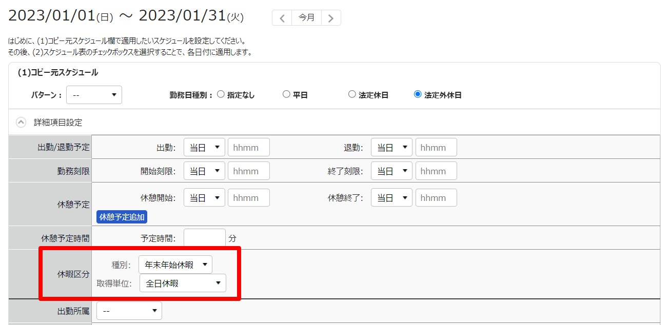Go to the previous month arrow
This screenshot has height=325, width=669.
click(282, 18)
